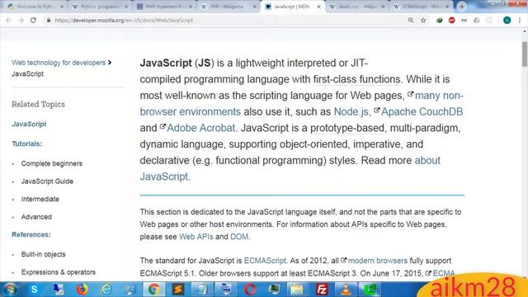Open the JavaScript sidebar related topic link
This screenshot has height=297, width=528.
pyautogui.click(x=29, y=124)
